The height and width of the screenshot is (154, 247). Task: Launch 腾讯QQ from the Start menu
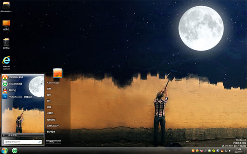tap(23, 90)
